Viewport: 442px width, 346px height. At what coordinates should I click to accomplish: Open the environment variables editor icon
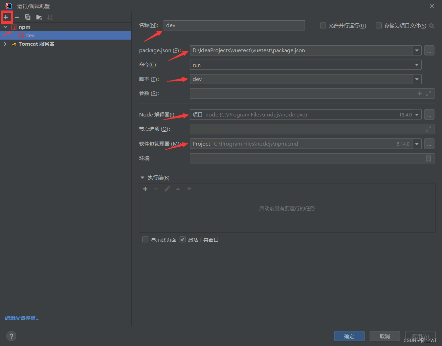point(428,158)
